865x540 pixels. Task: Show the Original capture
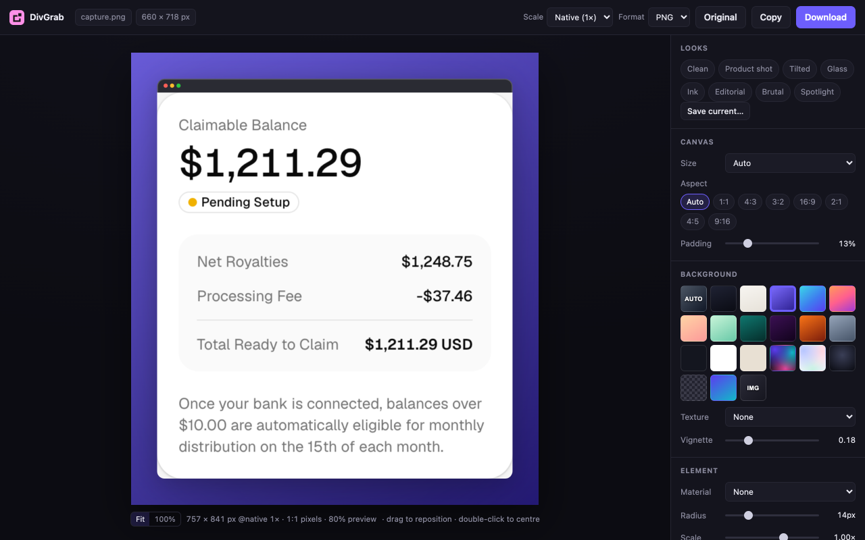click(x=720, y=18)
